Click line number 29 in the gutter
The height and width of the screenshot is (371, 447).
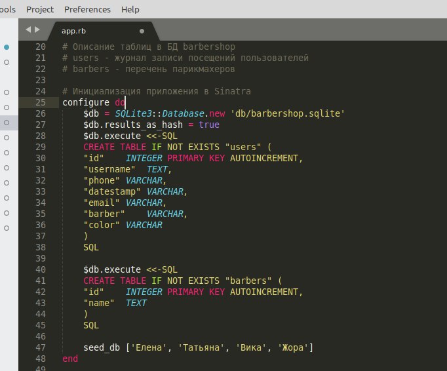click(41, 147)
